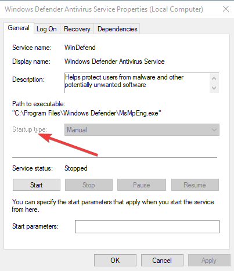Click the Startup type dropdown arrow
The width and height of the screenshot is (234, 271).
pos(214,130)
